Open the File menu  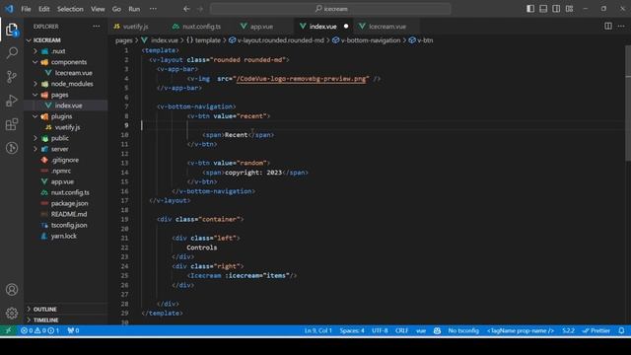(x=26, y=9)
